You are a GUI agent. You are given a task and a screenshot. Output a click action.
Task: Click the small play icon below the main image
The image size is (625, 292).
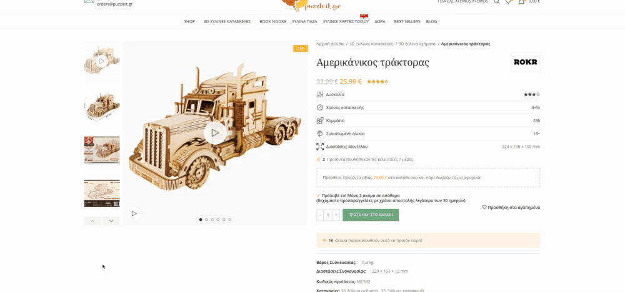[134, 213]
